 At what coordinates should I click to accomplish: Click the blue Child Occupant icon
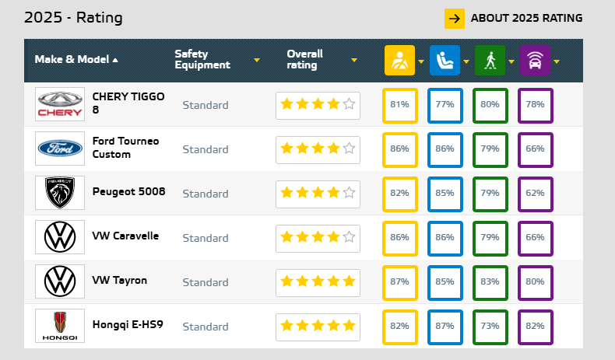tap(445, 60)
